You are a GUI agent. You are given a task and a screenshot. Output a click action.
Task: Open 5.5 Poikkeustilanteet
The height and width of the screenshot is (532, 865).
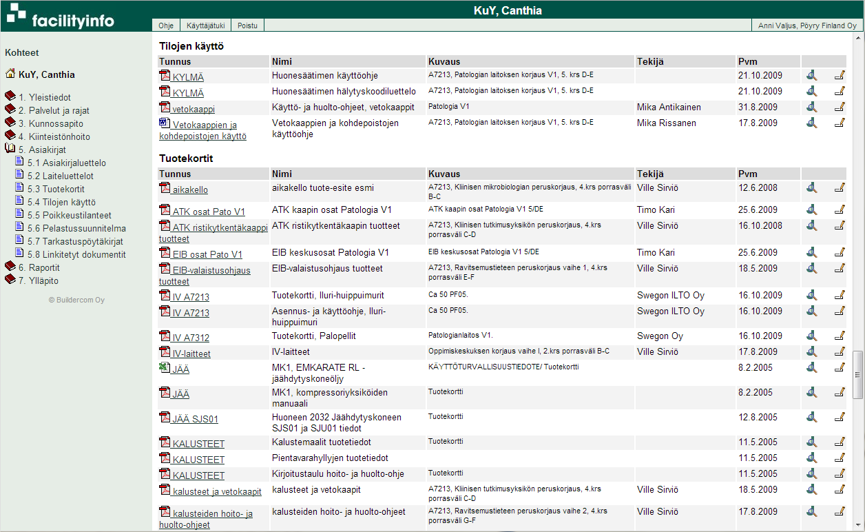point(70,215)
